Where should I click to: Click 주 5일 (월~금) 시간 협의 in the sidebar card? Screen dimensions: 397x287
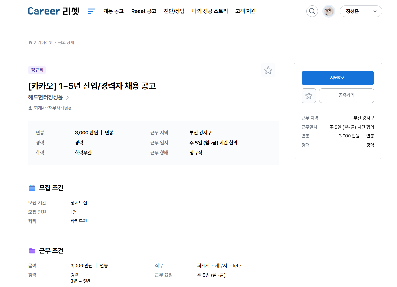(352, 127)
